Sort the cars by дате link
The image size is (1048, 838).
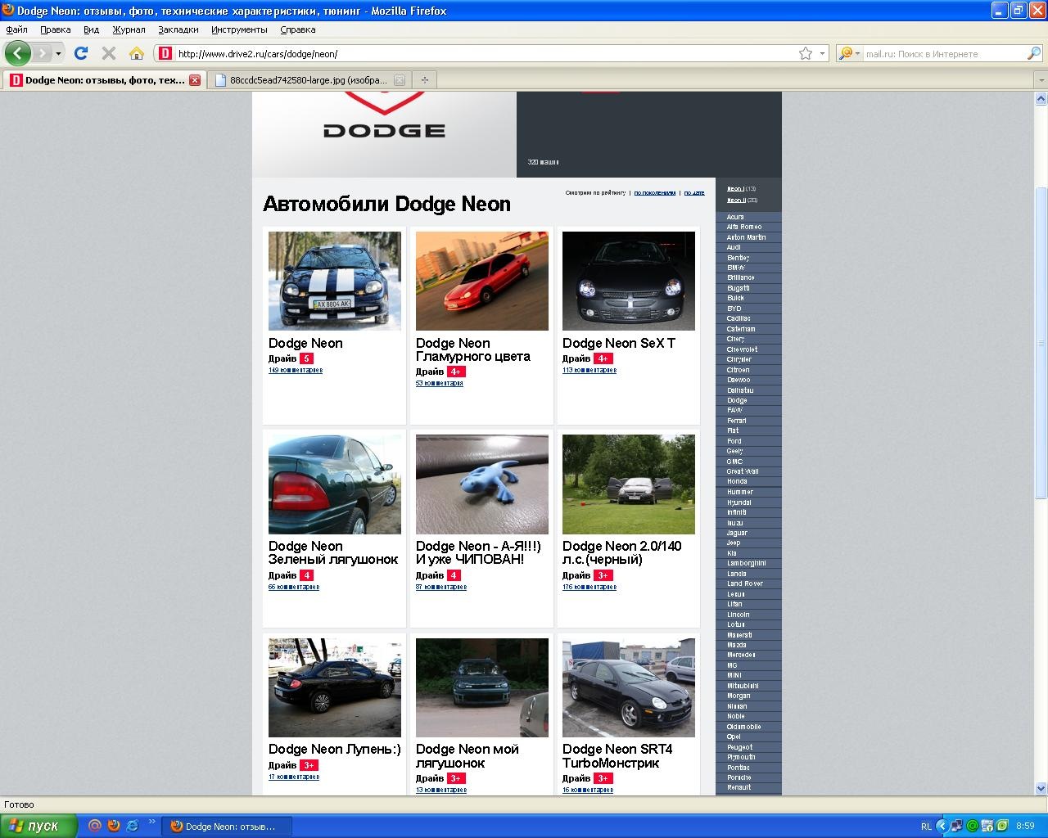(x=694, y=193)
